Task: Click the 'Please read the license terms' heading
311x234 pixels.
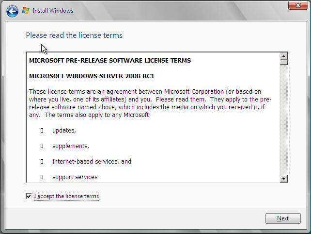Action: coord(74,35)
